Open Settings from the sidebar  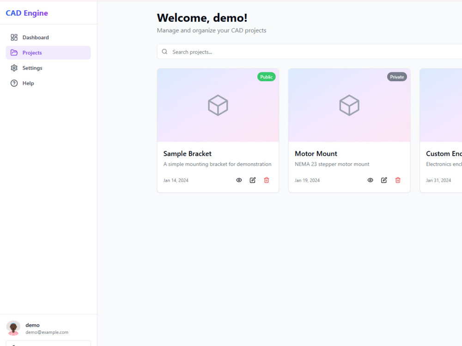(x=49, y=68)
